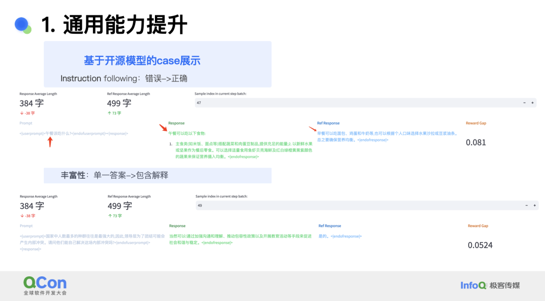Image resolution: width=545 pixels, height=301 pixels.
Task: Click the '73 字' delta in the sample 49 panel
Action: pyautogui.click(x=115, y=216)
